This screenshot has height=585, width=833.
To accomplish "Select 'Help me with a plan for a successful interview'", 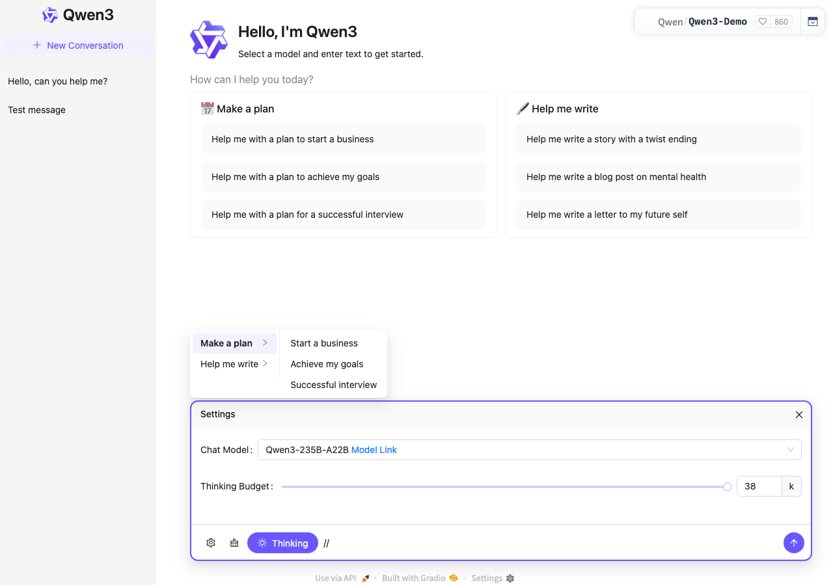I will coord(344,214).
